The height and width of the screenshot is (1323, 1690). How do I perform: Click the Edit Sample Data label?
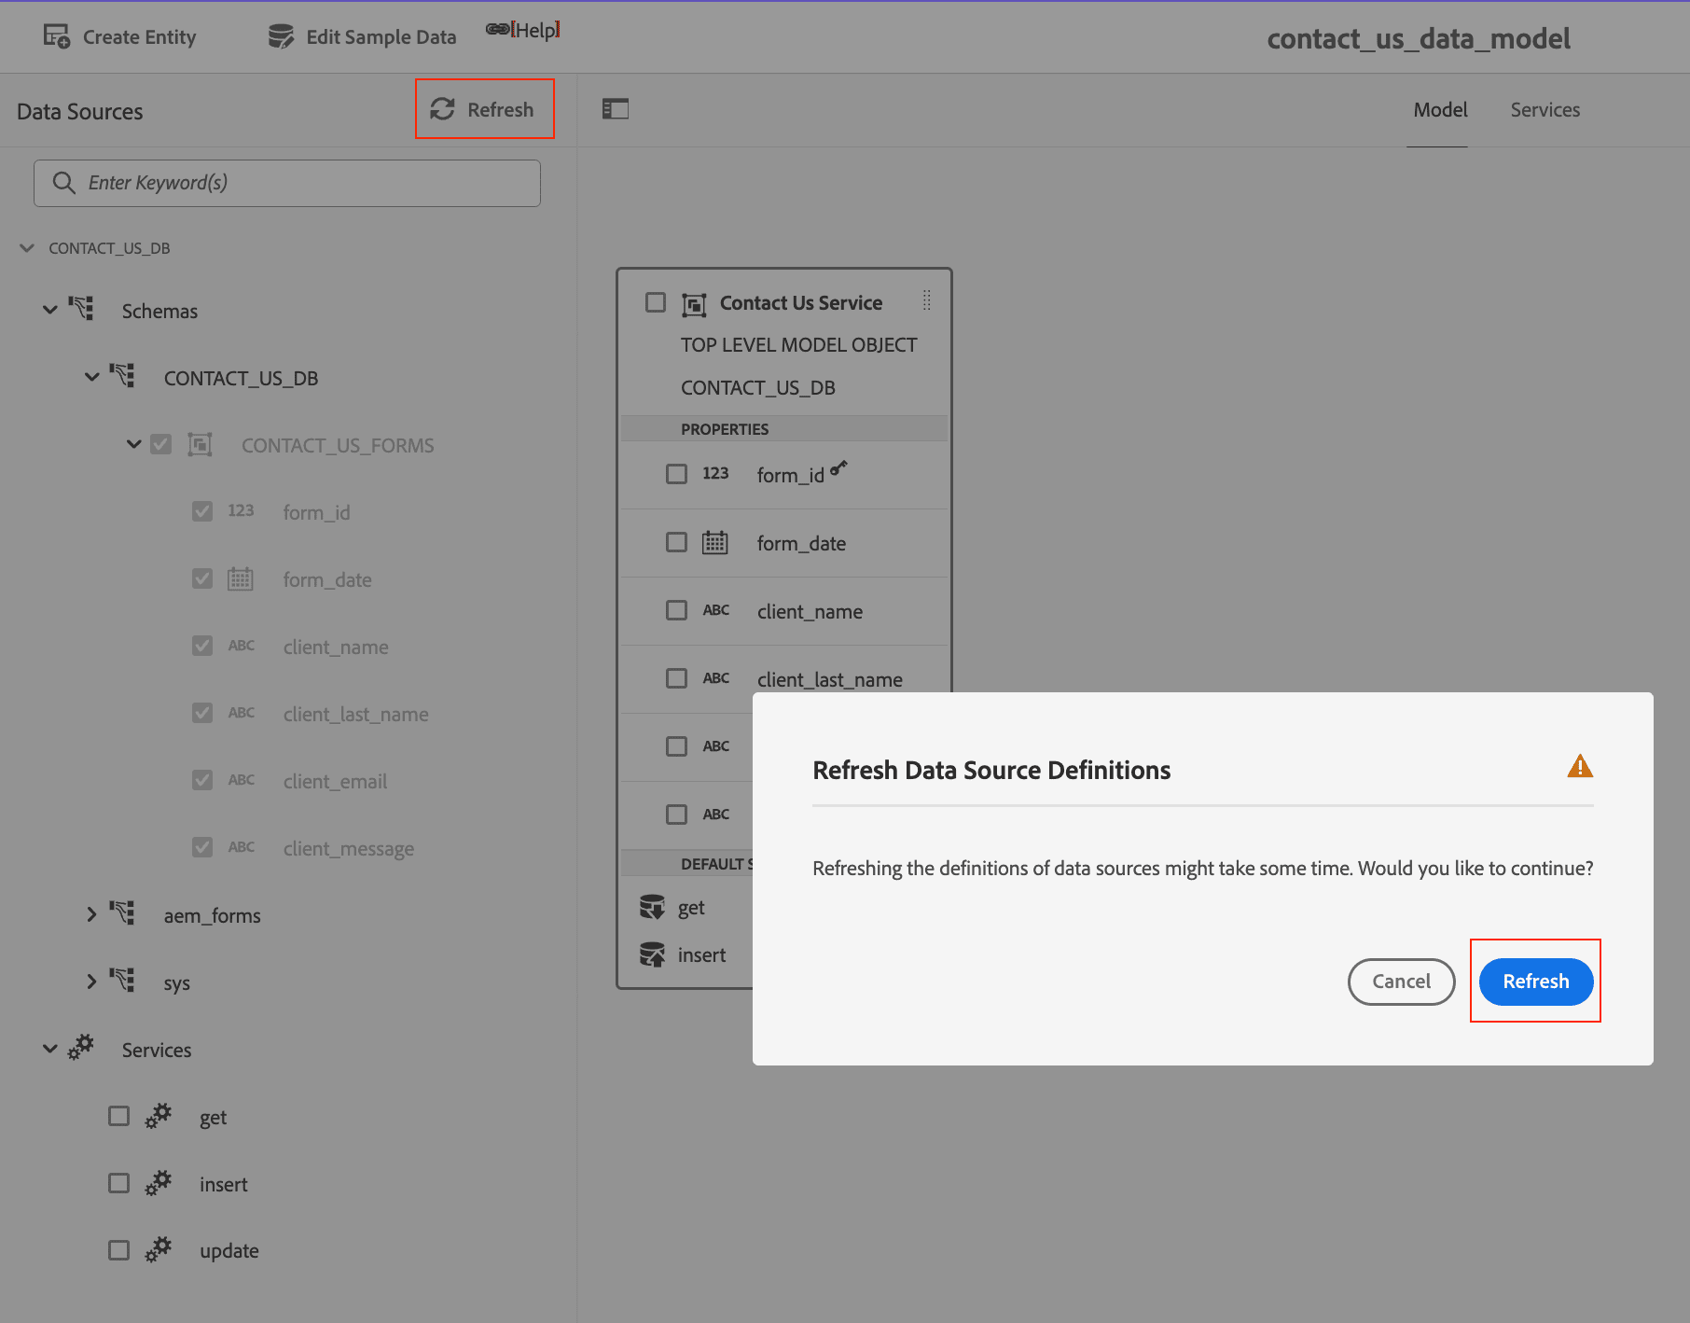[381, 37]
